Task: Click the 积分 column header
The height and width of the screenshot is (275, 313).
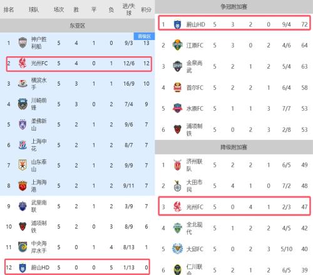Action: 146,9
